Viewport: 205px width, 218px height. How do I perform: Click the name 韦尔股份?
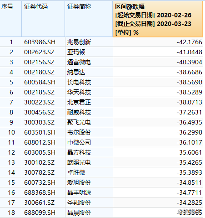tap(79, 132)
